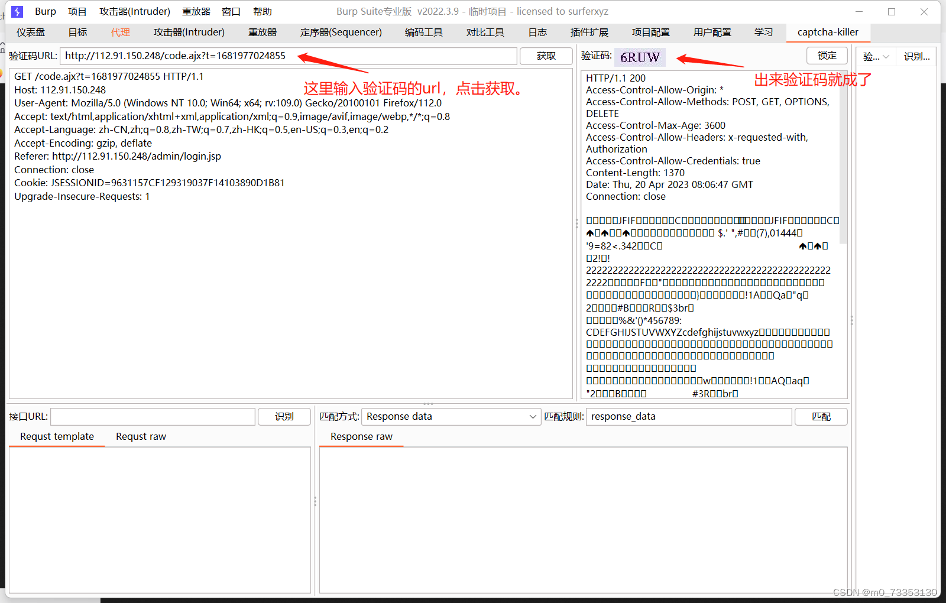
Task: Select the Response raw tab
Action: click(361, 436)
